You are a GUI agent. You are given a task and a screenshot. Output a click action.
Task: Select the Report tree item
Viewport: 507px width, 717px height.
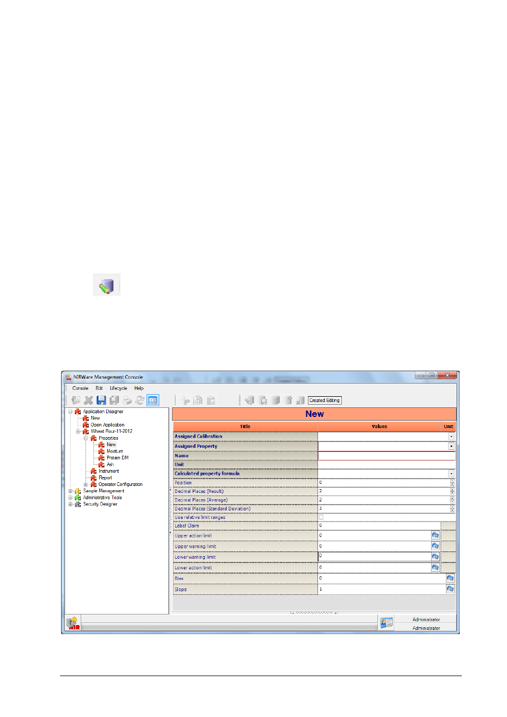[x=105, y=478]
